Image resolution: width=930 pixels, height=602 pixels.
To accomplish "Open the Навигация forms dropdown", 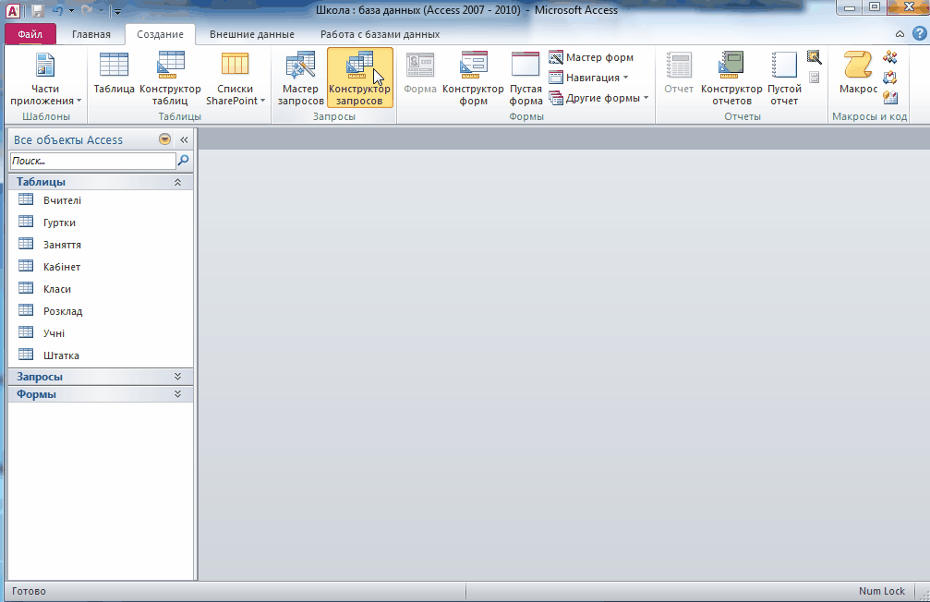I will tap(588, 78).
